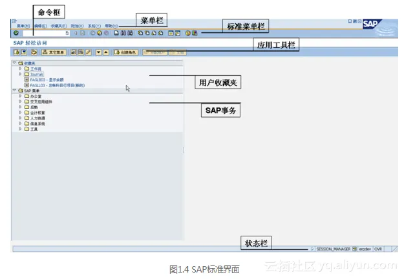Expand status bar fields triangle near SESSION_MANAGER
Viewport: 404px width, 279px height.
pyautogui.click(x=312, y=249)
